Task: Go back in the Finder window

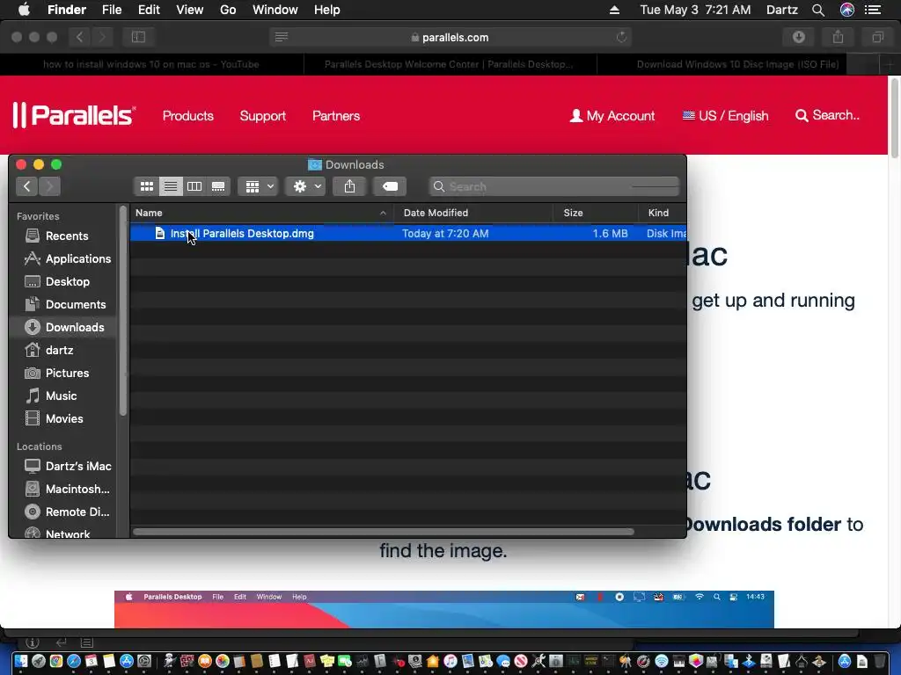Action: point(27,186)
